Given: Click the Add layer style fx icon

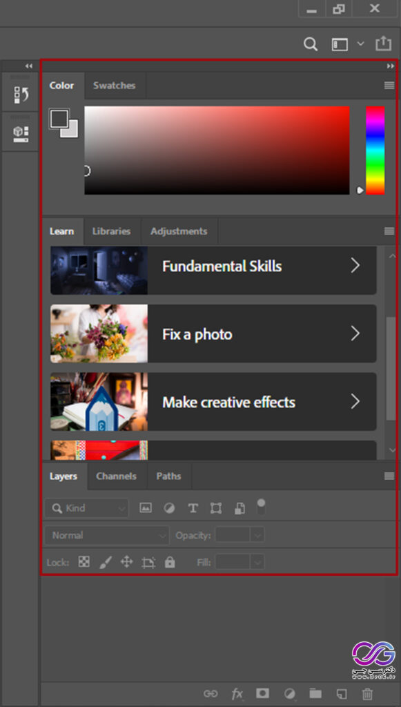Looking at the screenshot, I should (237, 693).
